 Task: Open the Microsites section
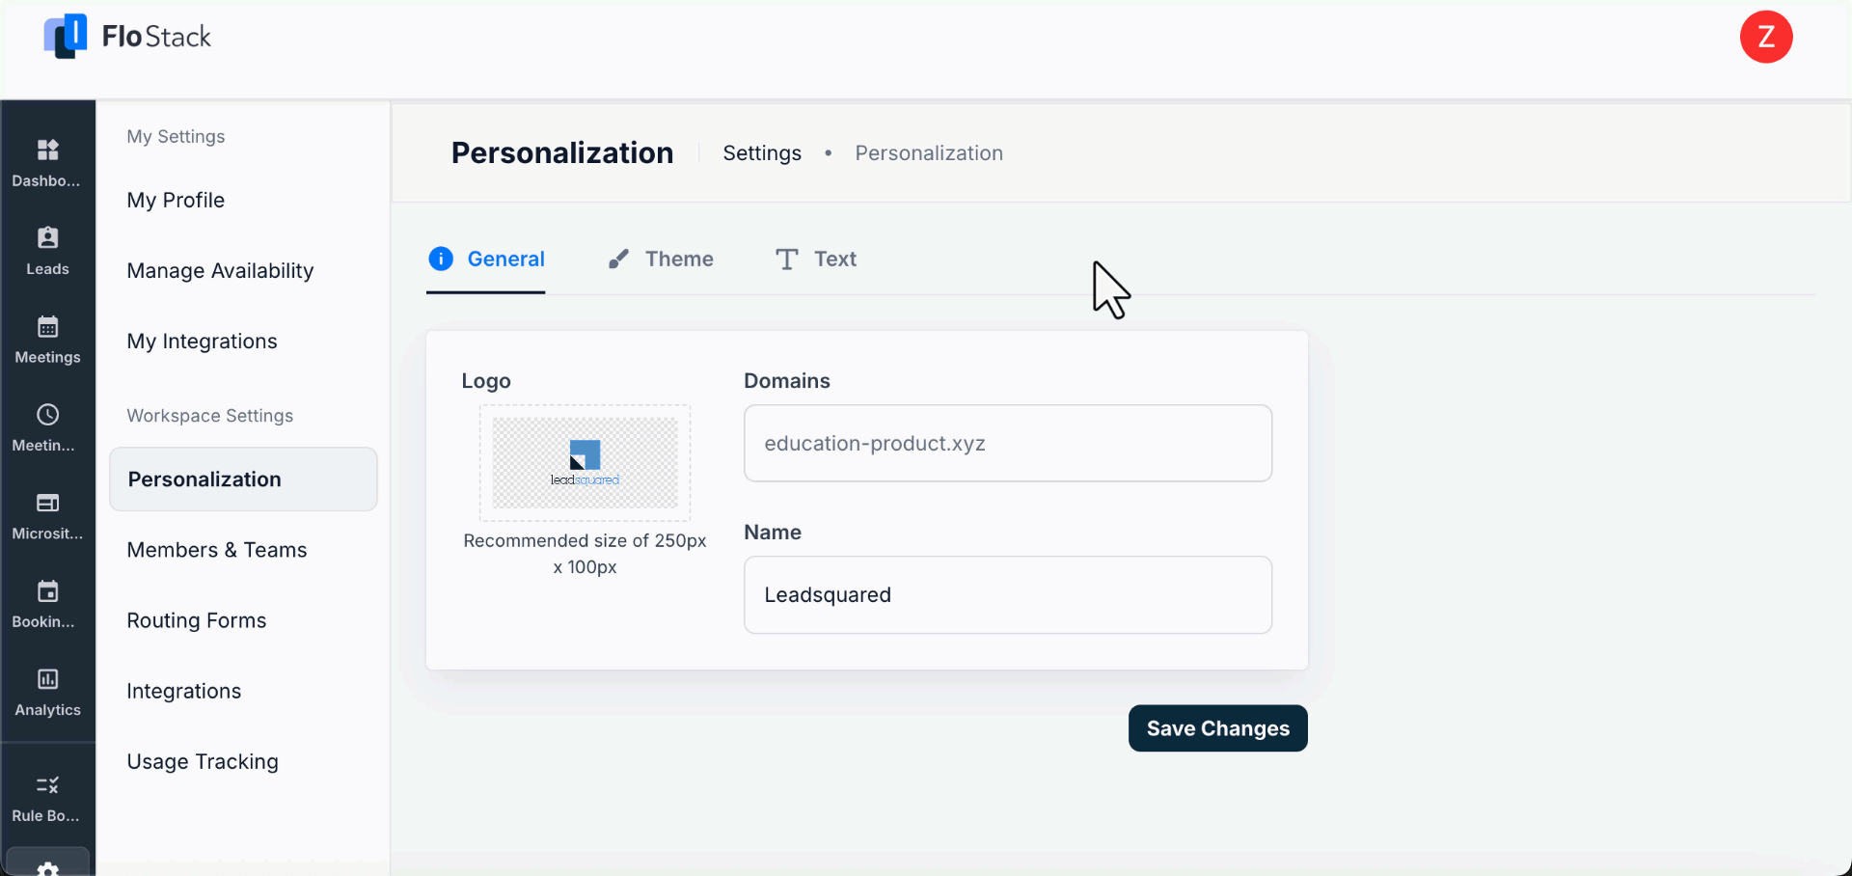click(47, 514)
